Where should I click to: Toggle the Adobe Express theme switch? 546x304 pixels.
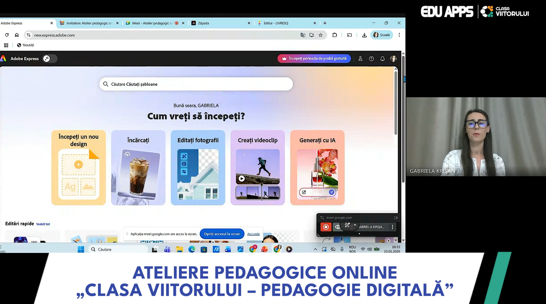[x=50, y=59]
